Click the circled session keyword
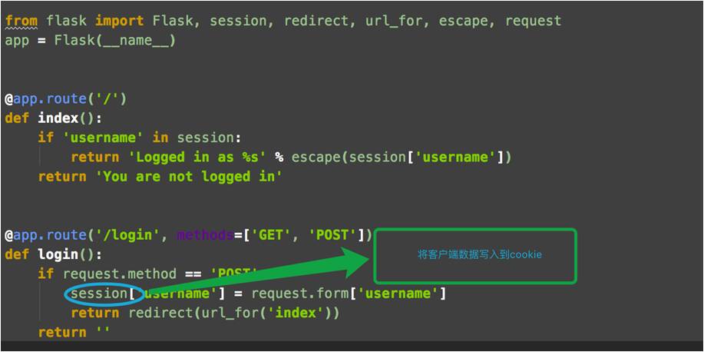Viewport: 704px width, 352px height. (x=99, y=294)
